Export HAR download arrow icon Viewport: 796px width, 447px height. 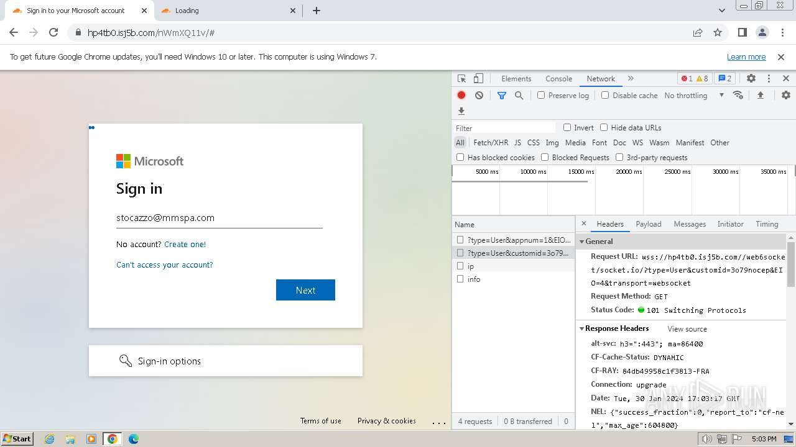(461, 111)
